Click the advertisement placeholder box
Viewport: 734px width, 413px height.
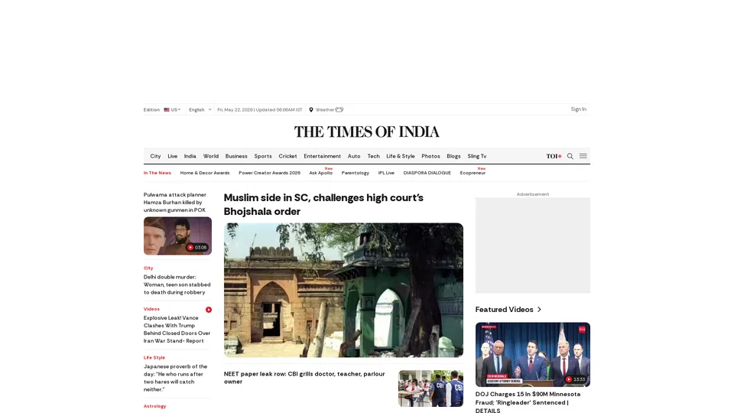(x=533, y=246)
